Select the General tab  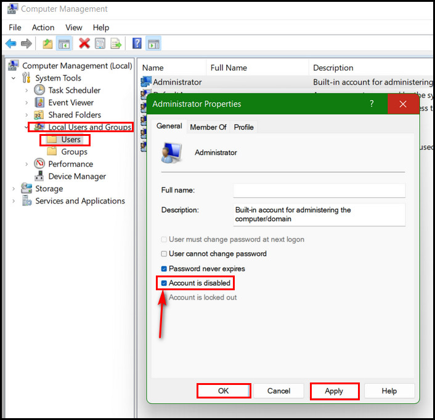tap(169, 126)
